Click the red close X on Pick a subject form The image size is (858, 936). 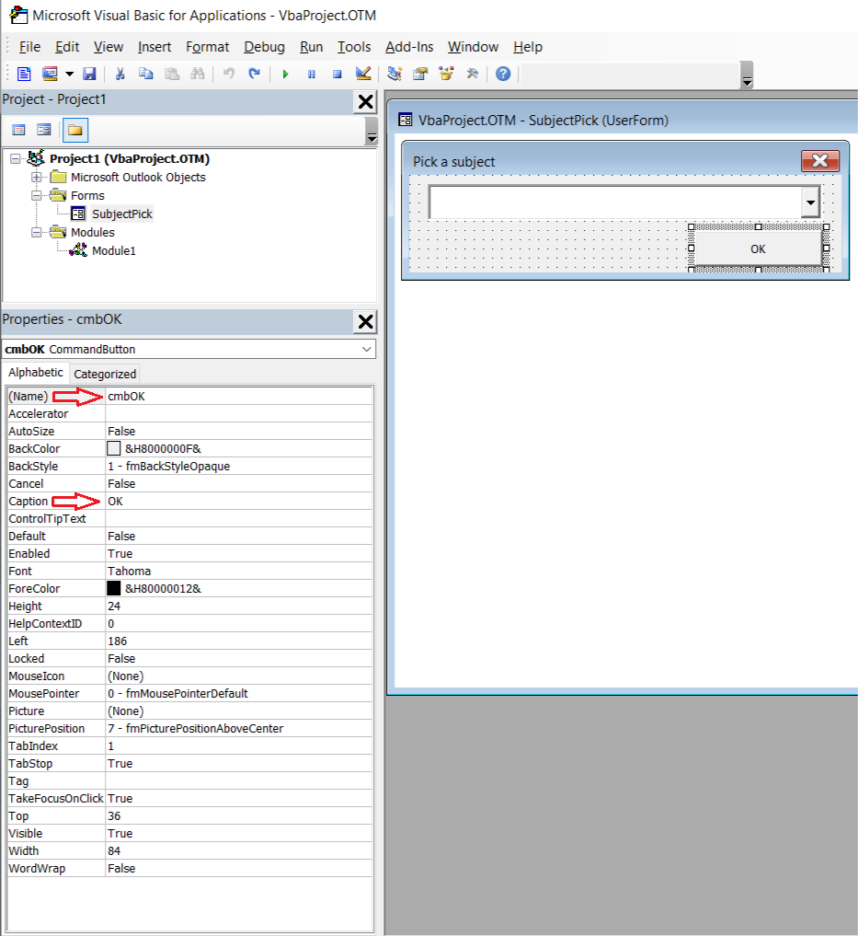click(819, 160)
